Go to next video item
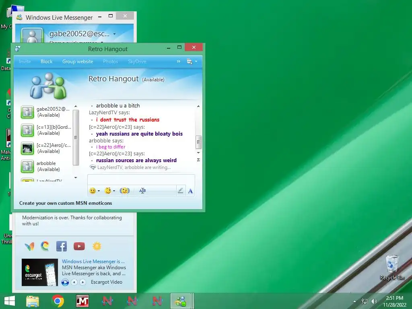 pyautogui.click(x=82, y=282)
